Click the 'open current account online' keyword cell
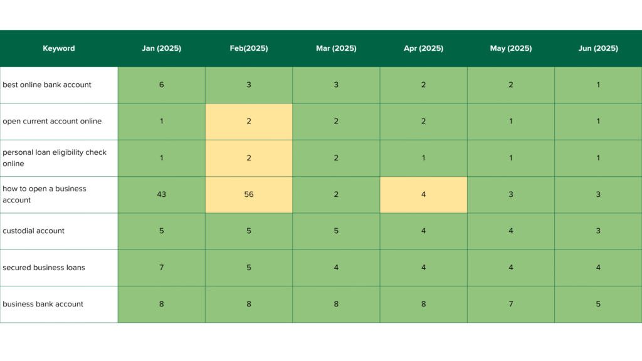Screen dimensions: 642x361 click(x=52, y=121)
